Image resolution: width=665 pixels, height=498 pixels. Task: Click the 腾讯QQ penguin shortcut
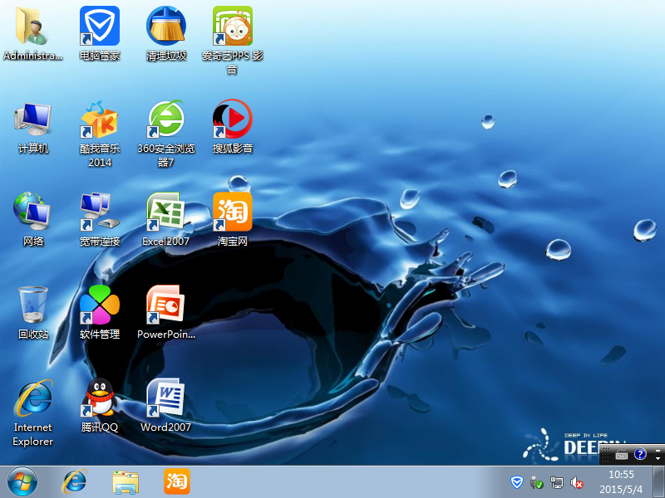click(x=100, y=405)
